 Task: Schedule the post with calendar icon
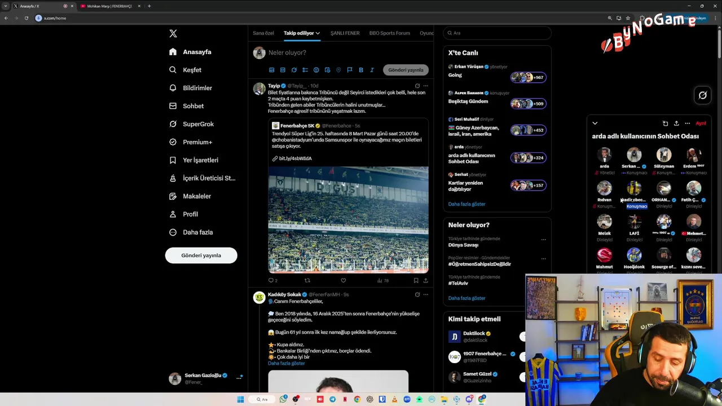click(x=327, y=70)
